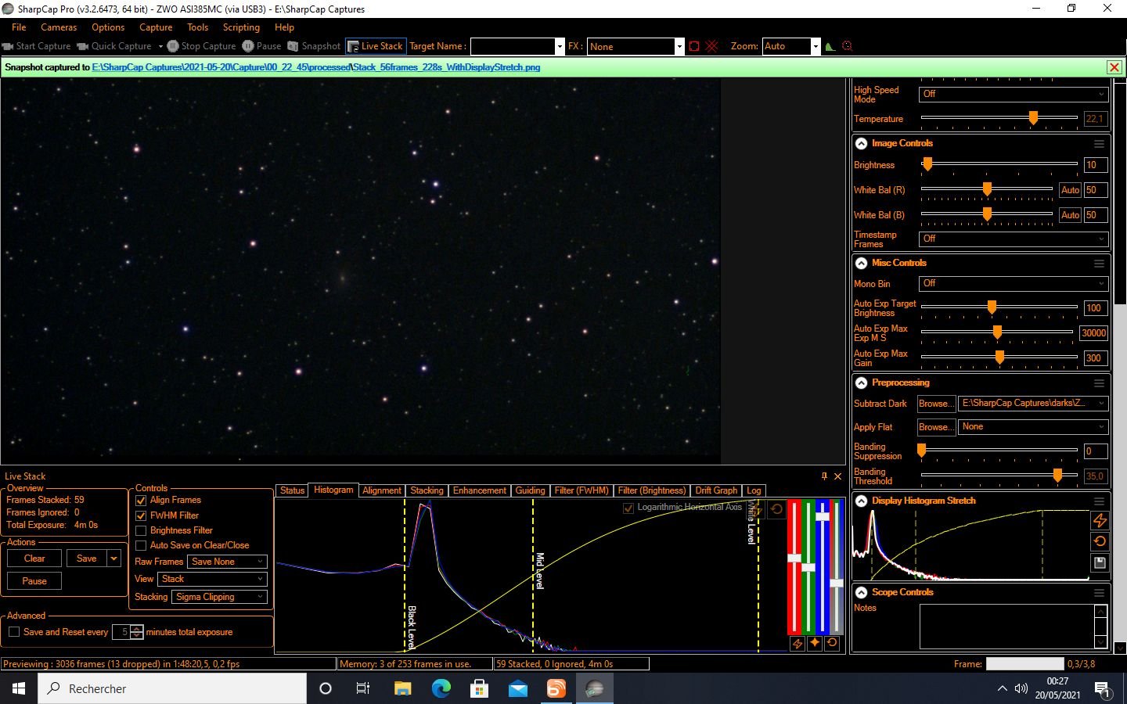
Task: Enable Auto Save on Clear/Close checkbox
Action: [x=141, y=545]
